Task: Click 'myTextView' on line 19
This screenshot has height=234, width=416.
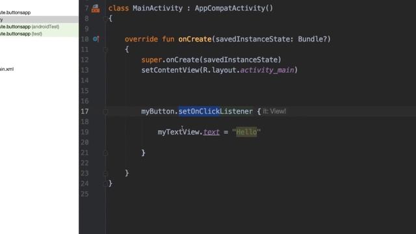Action: (x=178, y=132)
